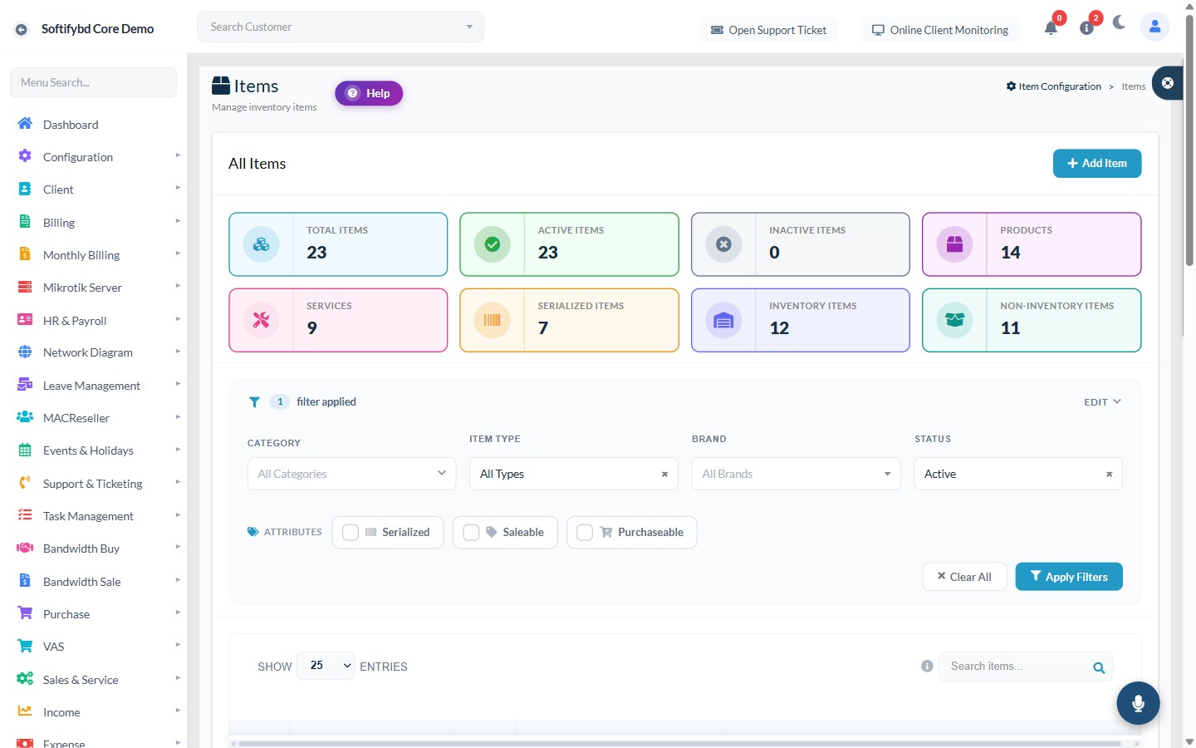Click the Bandwidth Sale icon
This screenshot has width=1196, height=748.
click(x=25, y=581)
